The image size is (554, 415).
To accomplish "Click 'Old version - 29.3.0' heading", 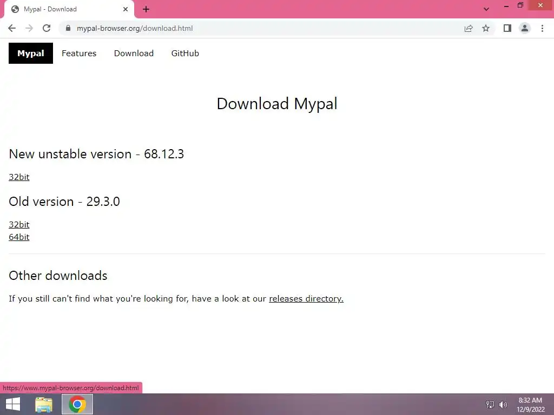I will click(64, 202).
